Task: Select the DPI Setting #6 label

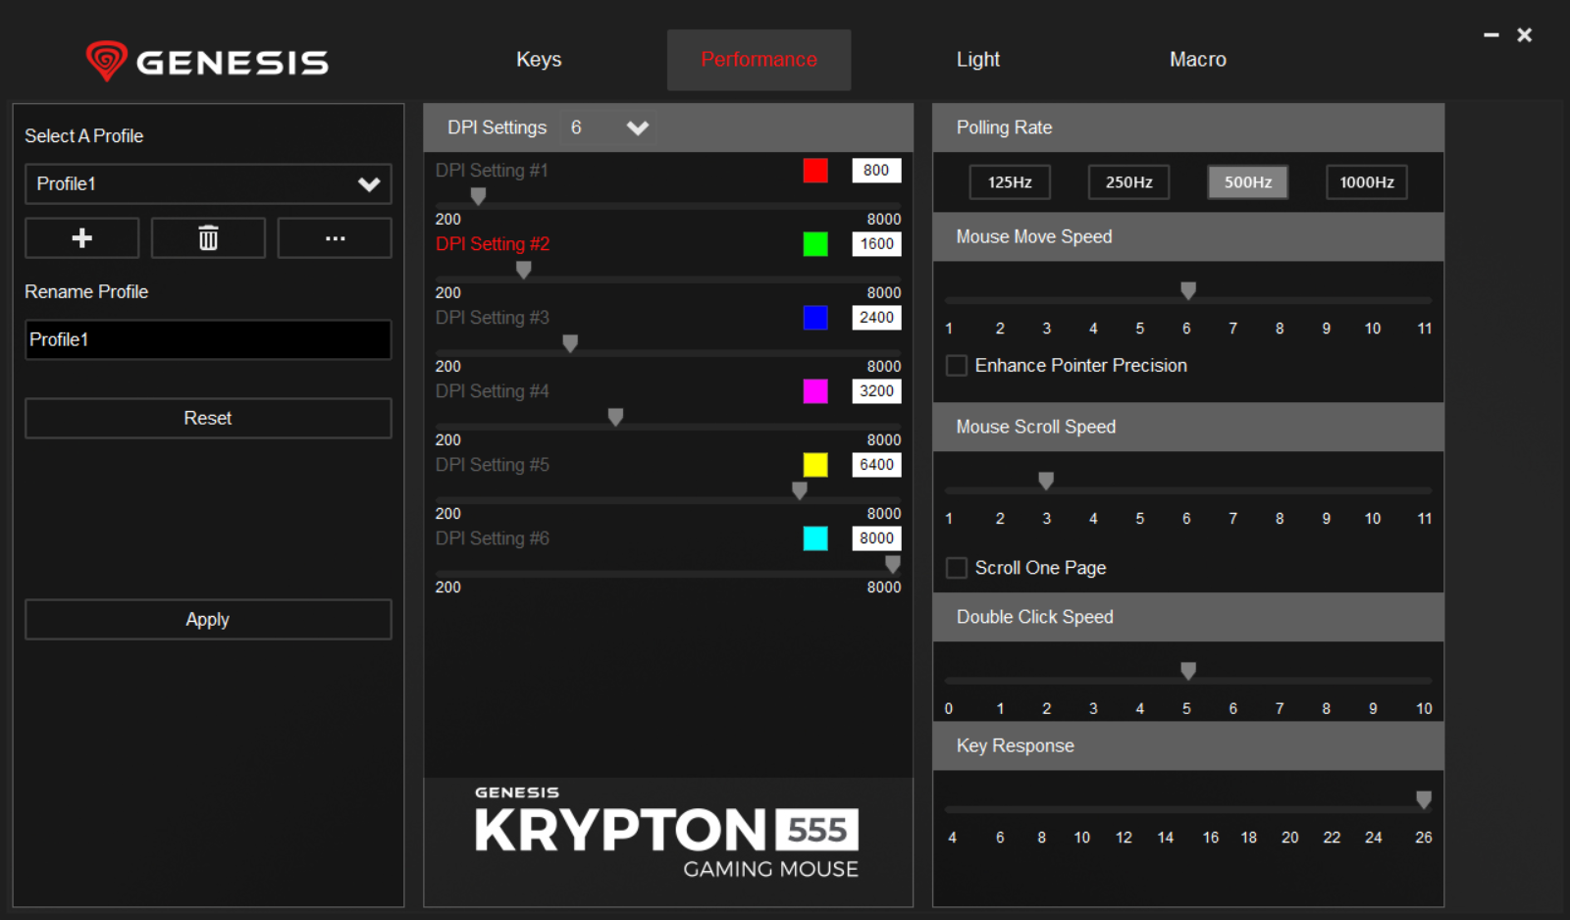Action: click(493, 538)
